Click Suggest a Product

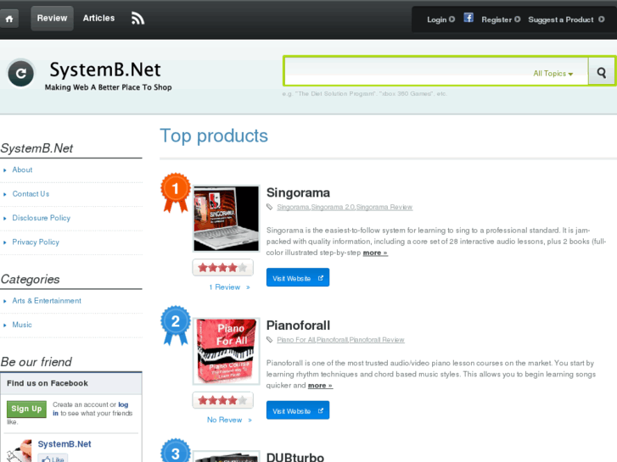pyautogui.click(x=566, y=19)
